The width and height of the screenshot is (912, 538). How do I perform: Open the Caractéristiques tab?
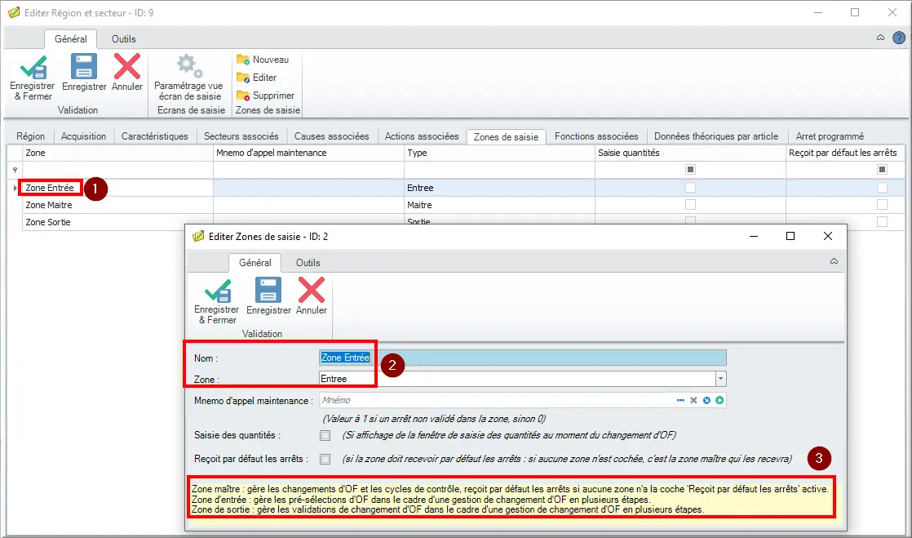155,136
